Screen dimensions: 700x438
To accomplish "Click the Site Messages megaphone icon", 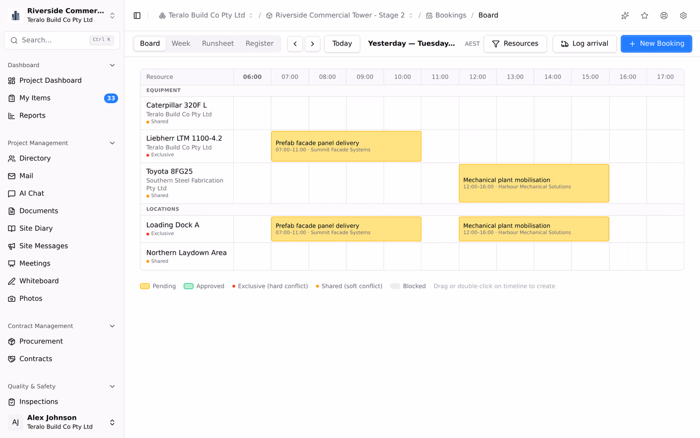I will (12, 246).
